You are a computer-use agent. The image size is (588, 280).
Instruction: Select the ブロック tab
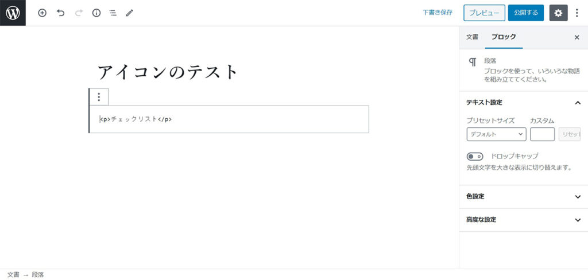[x=504, y=37]
